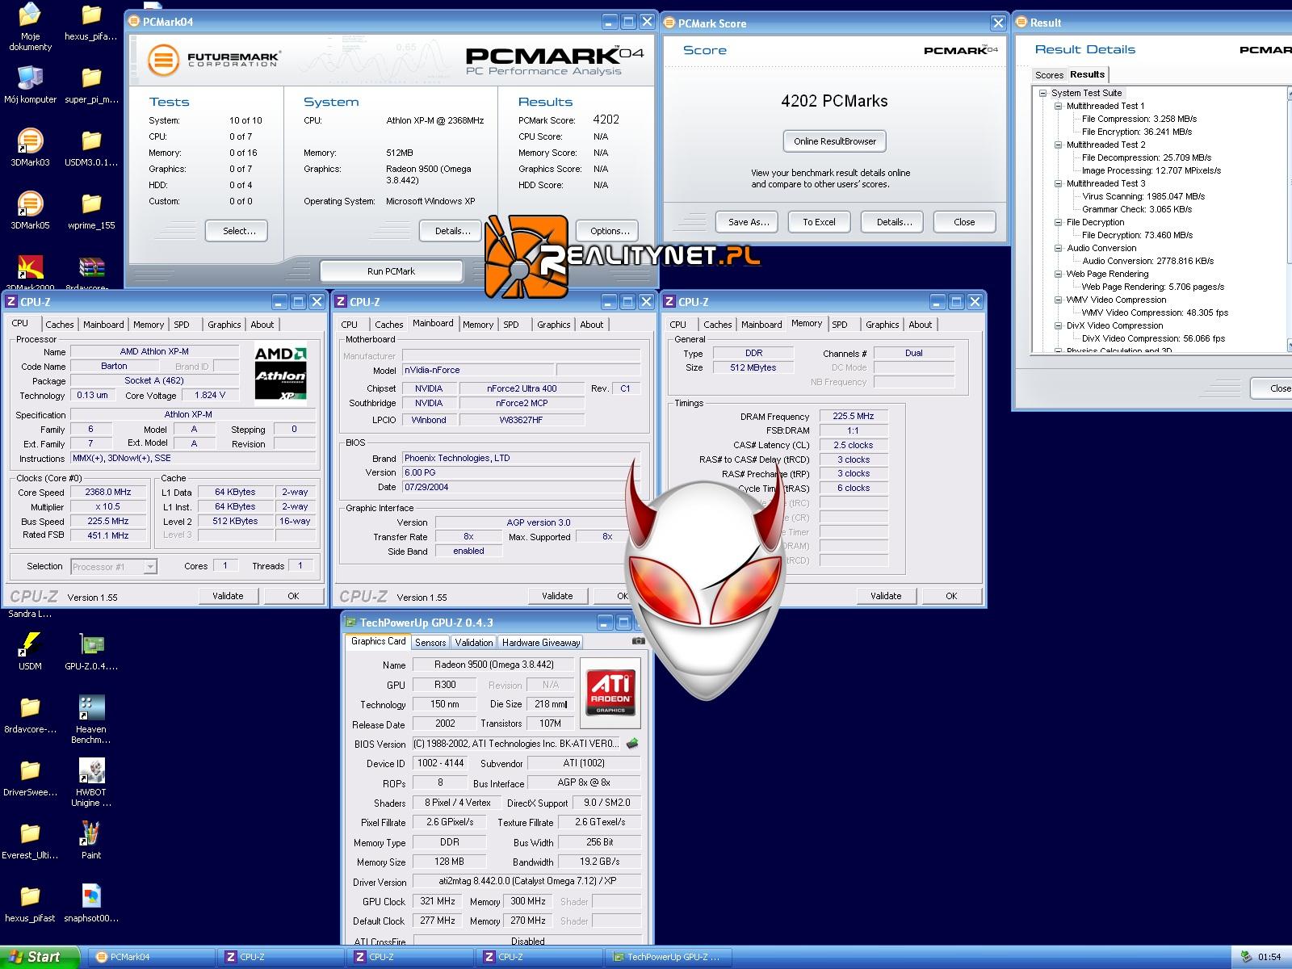Launch the USDM lightning shortcut icon
Screen dimensions: 1292x969
tap(30, 651)
